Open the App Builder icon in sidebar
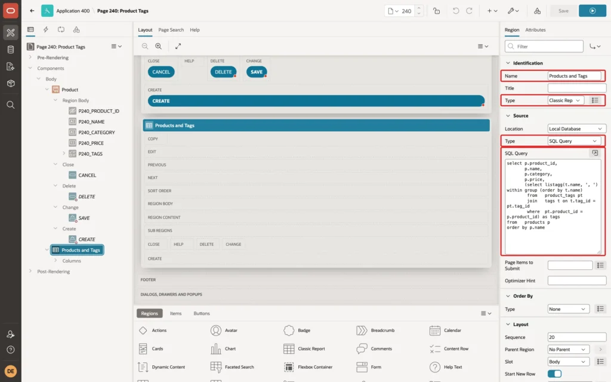This screenshot has height=382, width=611. pyautogui.click(x=11, y=33)
